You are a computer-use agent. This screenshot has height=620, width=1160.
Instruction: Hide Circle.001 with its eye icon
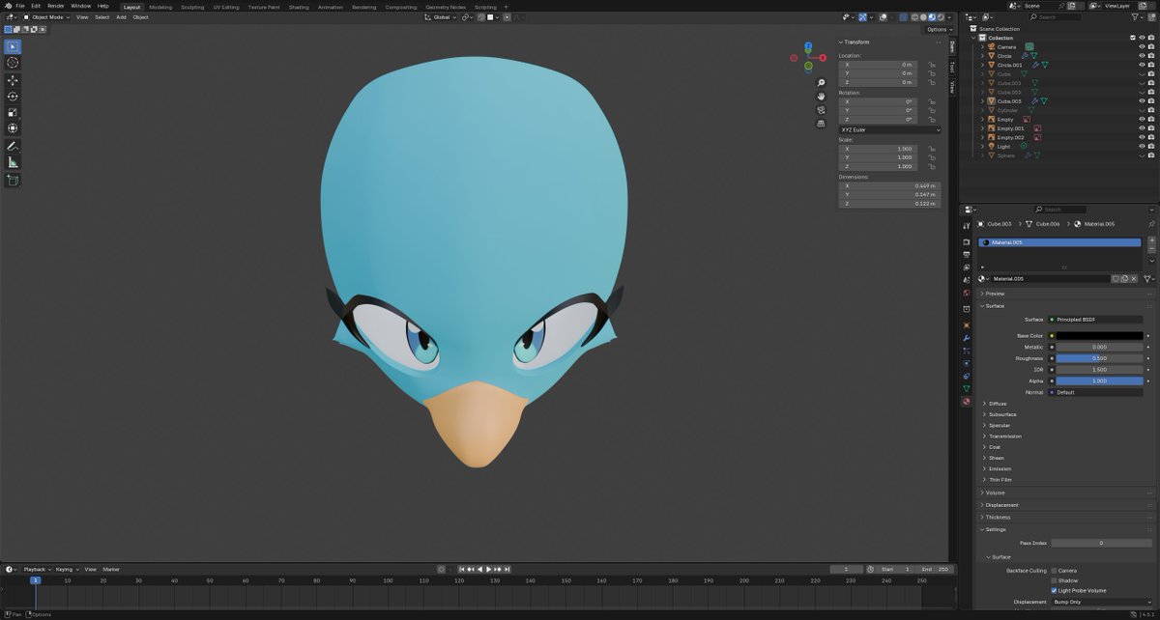(1142, 65)
